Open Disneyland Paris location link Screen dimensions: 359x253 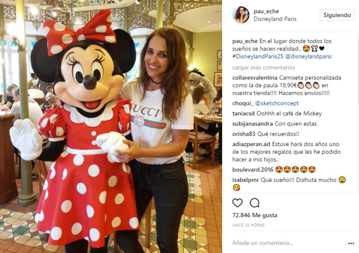[x=275, y=19]
